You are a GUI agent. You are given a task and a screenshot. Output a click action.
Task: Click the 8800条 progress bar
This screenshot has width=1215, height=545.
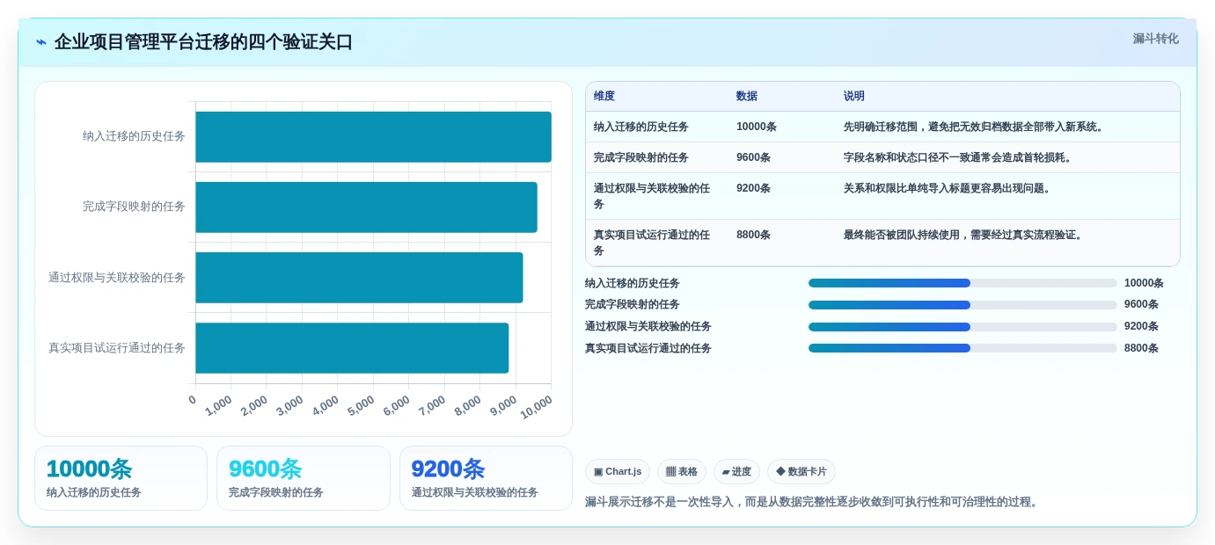pyautogui.click(x=962, y=348)
